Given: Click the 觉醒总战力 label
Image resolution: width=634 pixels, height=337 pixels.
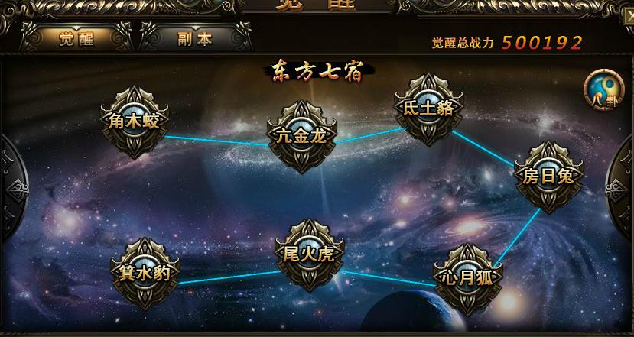Looking at the screenshot, I should 463,43.
